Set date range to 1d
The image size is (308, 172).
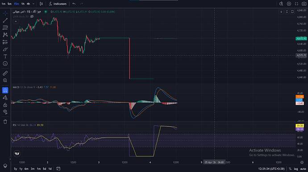(x=50, y=169)
